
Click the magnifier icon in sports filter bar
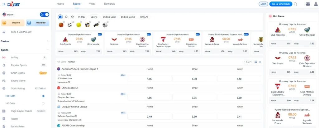66,17
